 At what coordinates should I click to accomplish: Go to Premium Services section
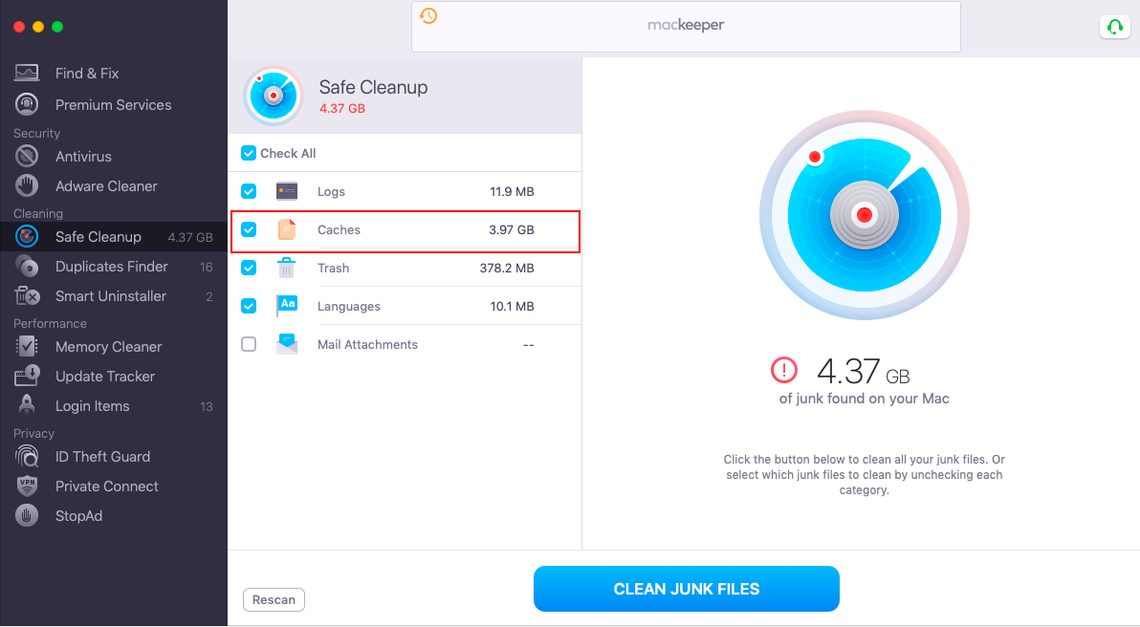click(114, 104)
